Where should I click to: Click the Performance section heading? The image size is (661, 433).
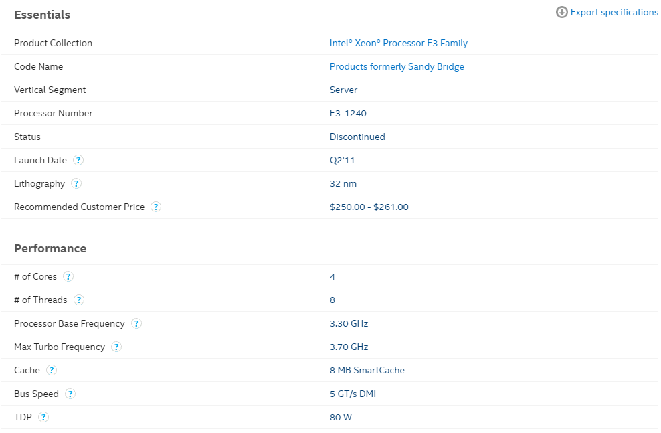pos(50,248)
